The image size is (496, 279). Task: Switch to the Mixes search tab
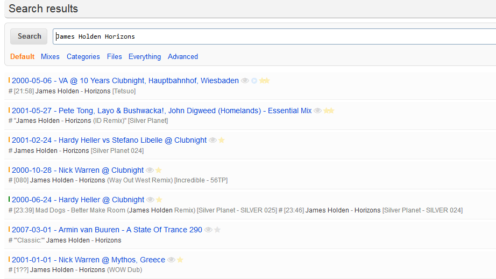50,56
